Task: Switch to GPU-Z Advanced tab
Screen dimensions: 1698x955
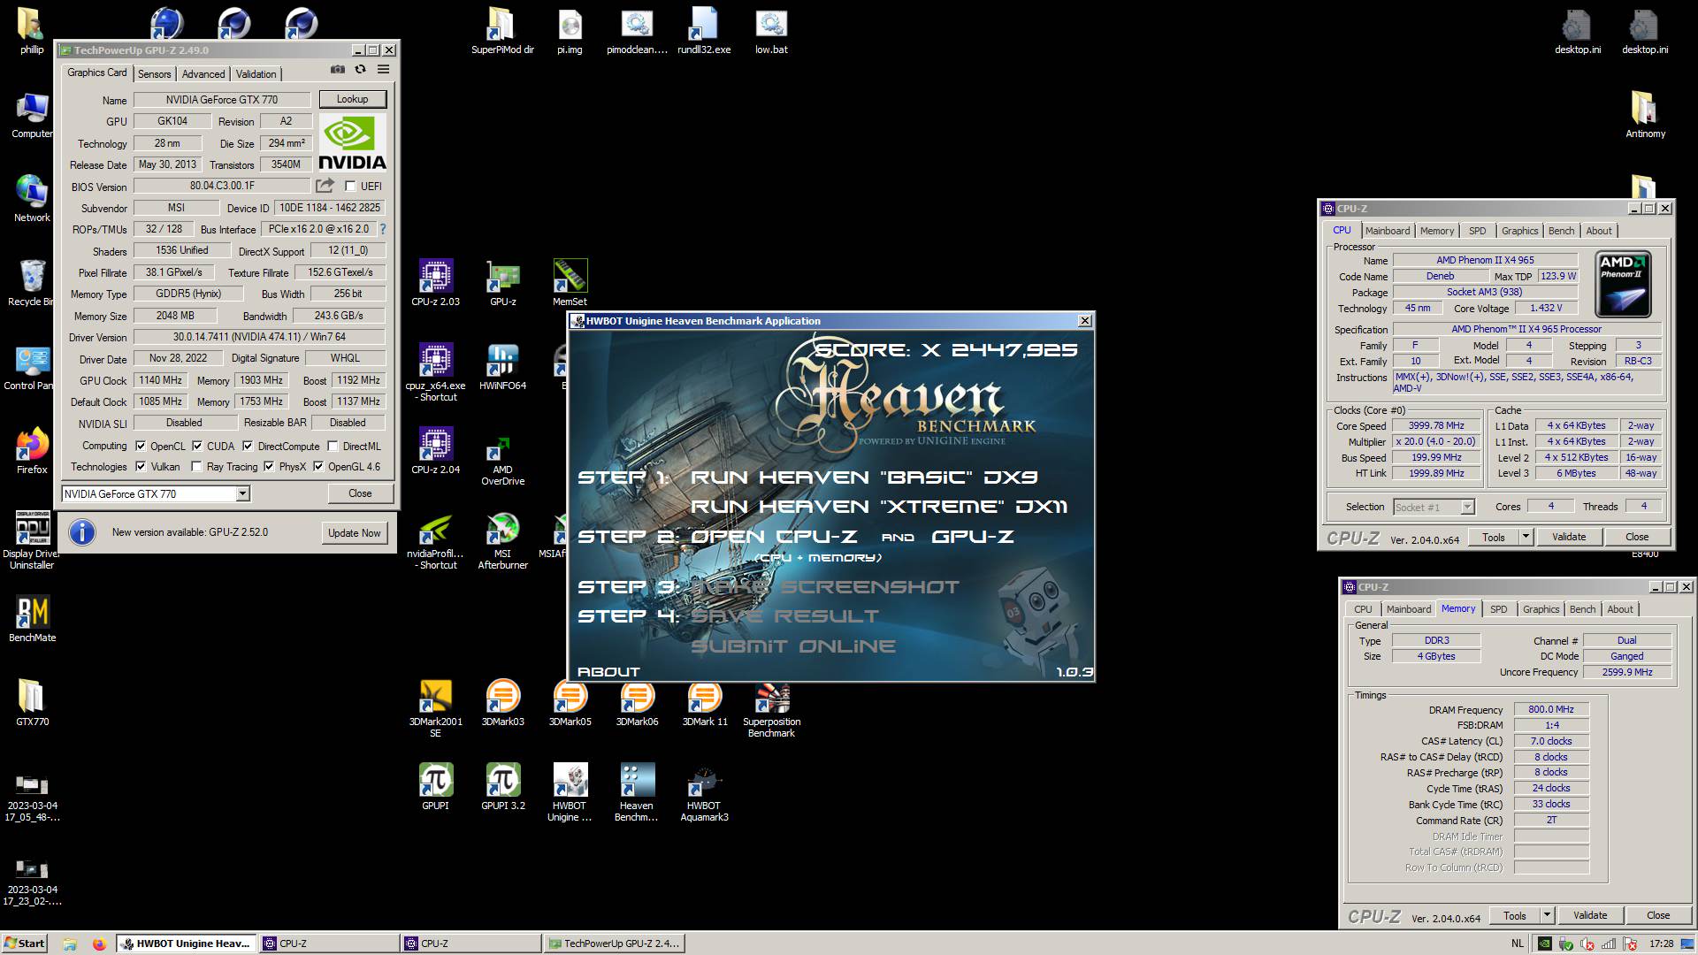Action: coord(203,74)
